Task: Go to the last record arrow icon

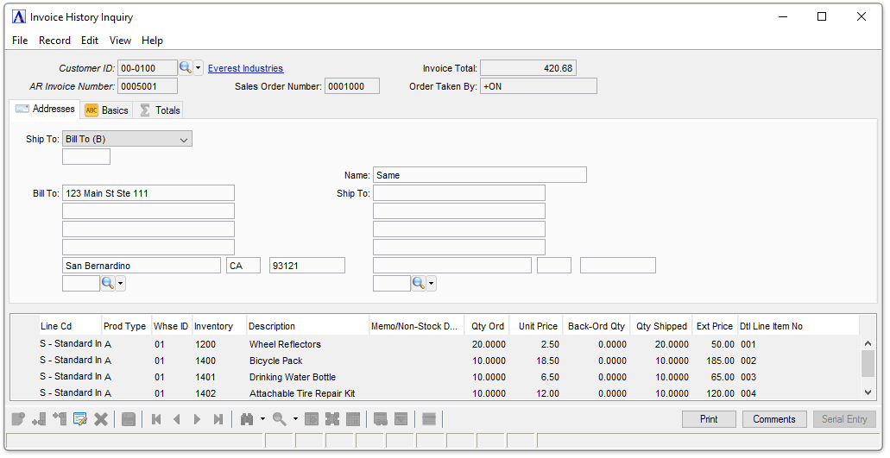Action: (218, 419)
